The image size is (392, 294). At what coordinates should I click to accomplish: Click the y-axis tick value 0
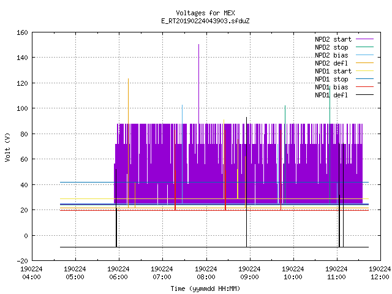coord(26,236)
